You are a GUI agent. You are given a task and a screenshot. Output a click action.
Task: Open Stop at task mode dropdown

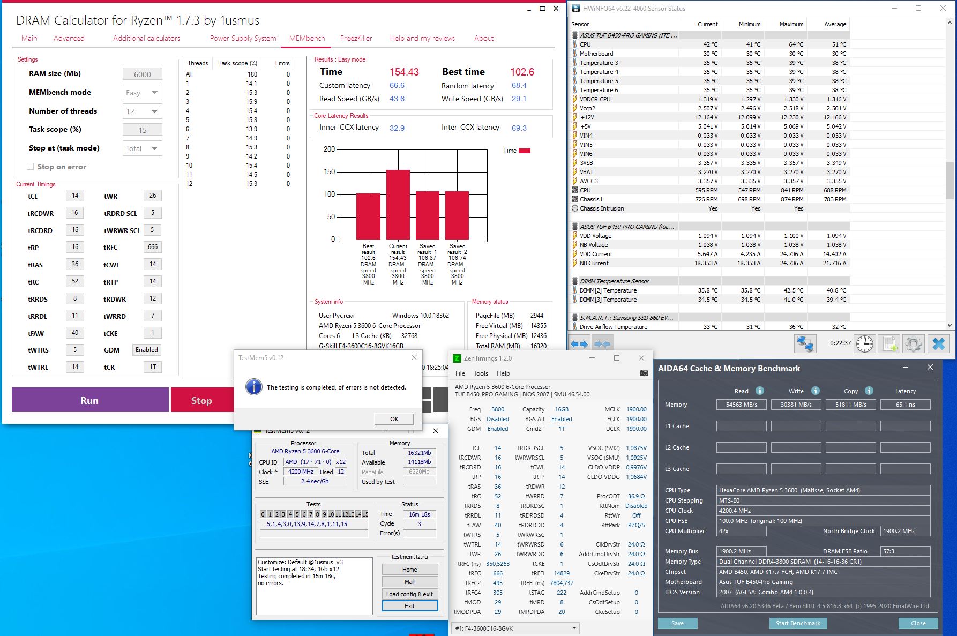143,148
